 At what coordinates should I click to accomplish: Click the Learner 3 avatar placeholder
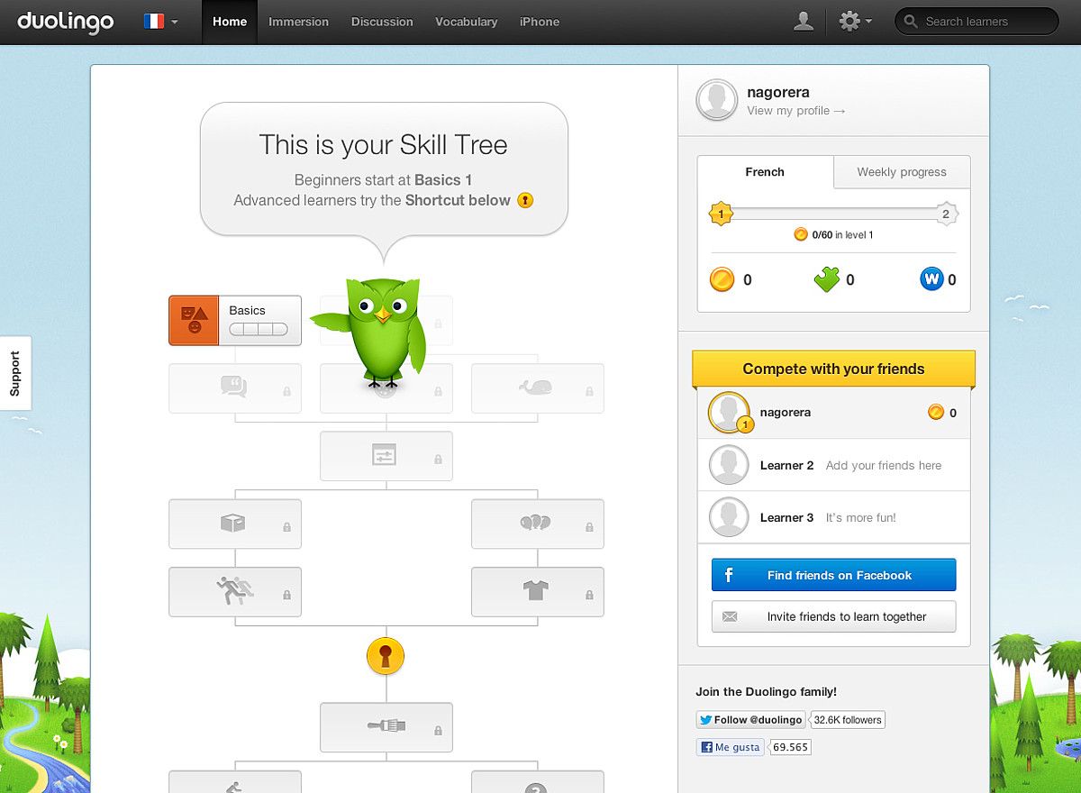[729, 517]
